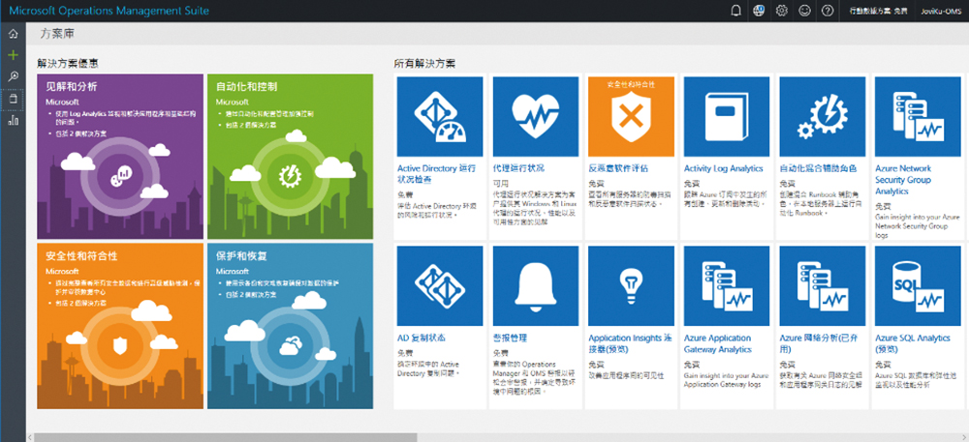Open the 反恶意软件评估 solution title
969x442 pixels.
[x=618, y=168]
